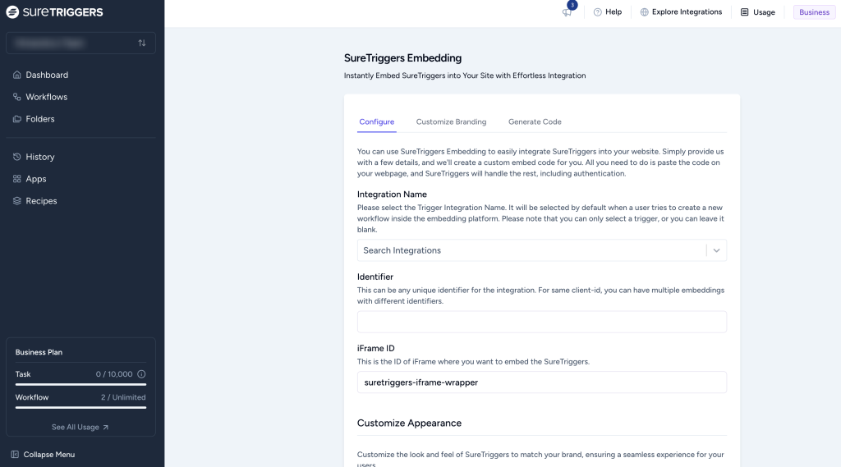Open the announcements megaphone icon
Image resolution: width=841 pixels, height=467 pixels.
[567, 12]
